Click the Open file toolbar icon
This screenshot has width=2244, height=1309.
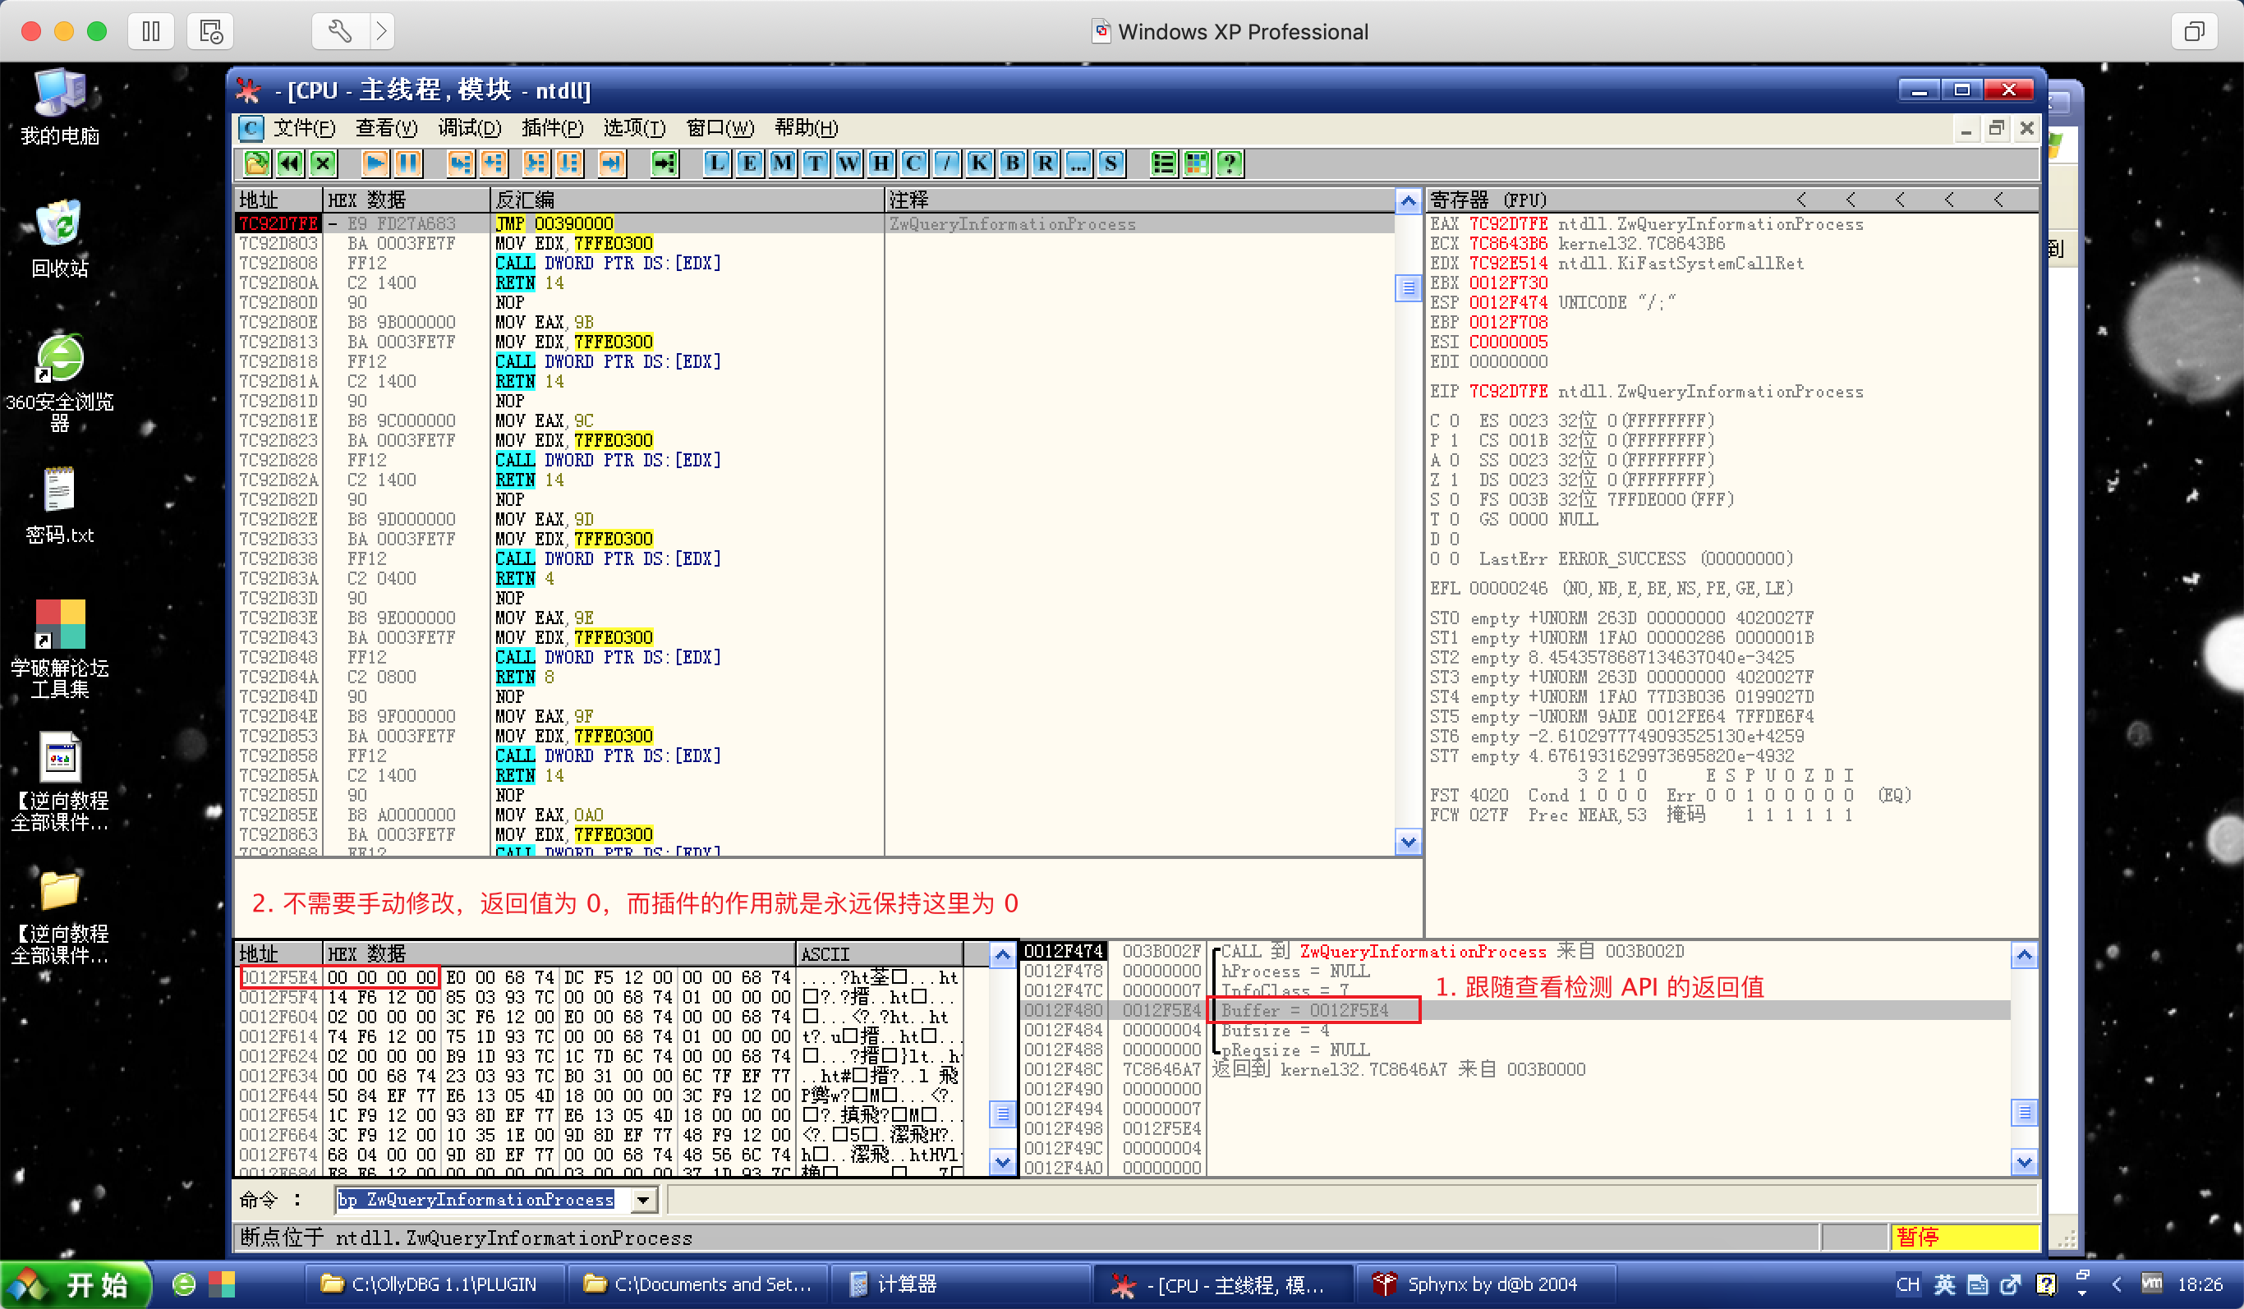(256, 163)
